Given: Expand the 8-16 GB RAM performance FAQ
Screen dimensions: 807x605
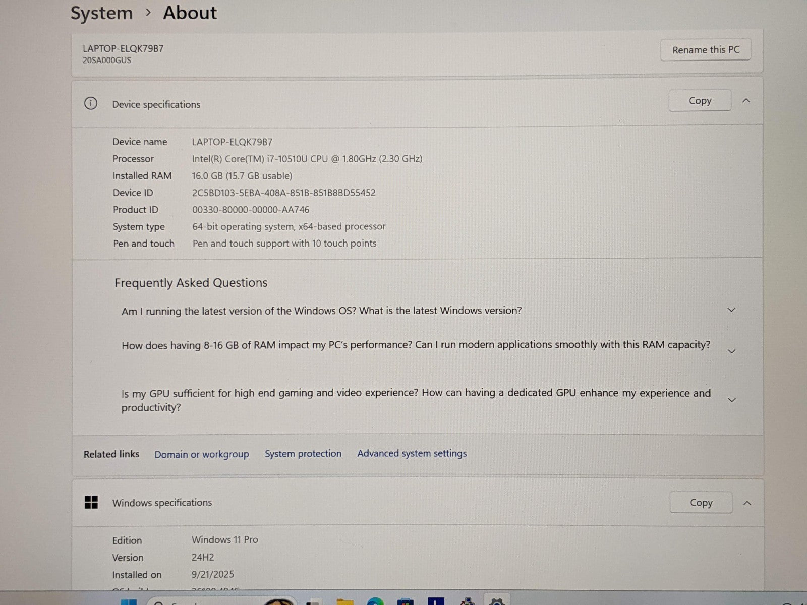Looking at the screenshot, I should 731,351.
